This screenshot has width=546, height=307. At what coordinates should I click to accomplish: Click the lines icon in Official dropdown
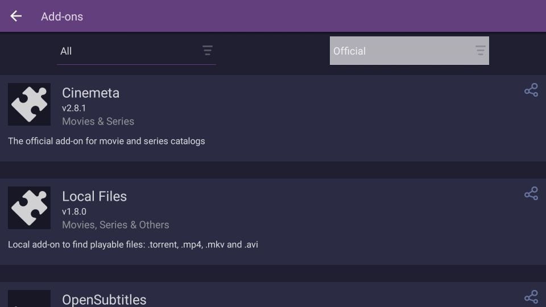coord(480,51)
